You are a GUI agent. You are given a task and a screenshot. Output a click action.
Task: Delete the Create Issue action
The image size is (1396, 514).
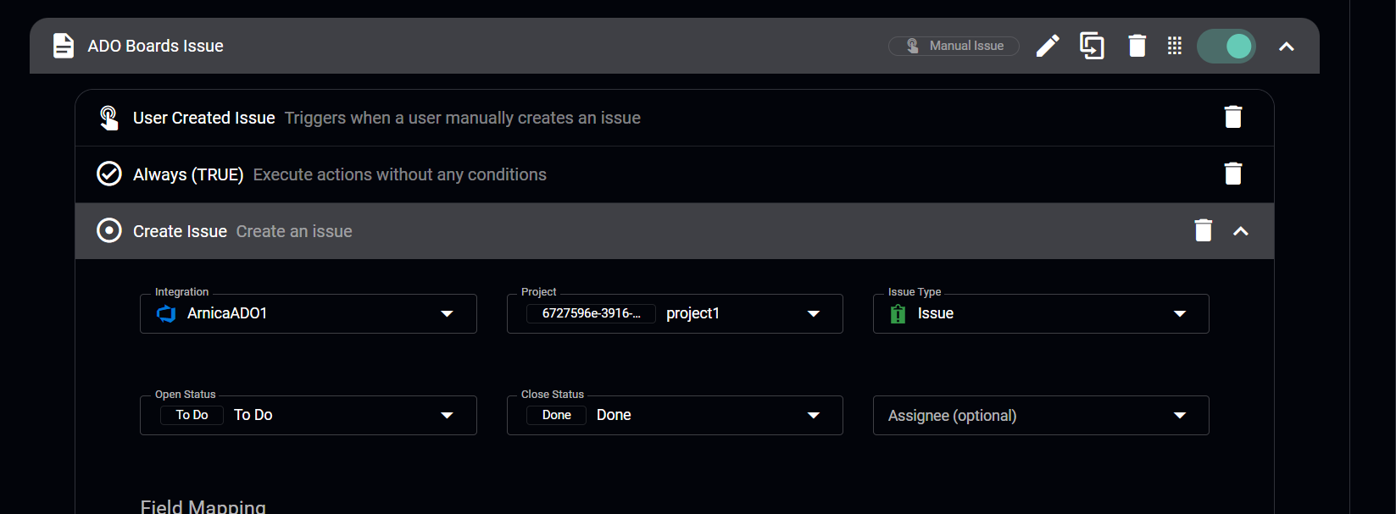1203,230
